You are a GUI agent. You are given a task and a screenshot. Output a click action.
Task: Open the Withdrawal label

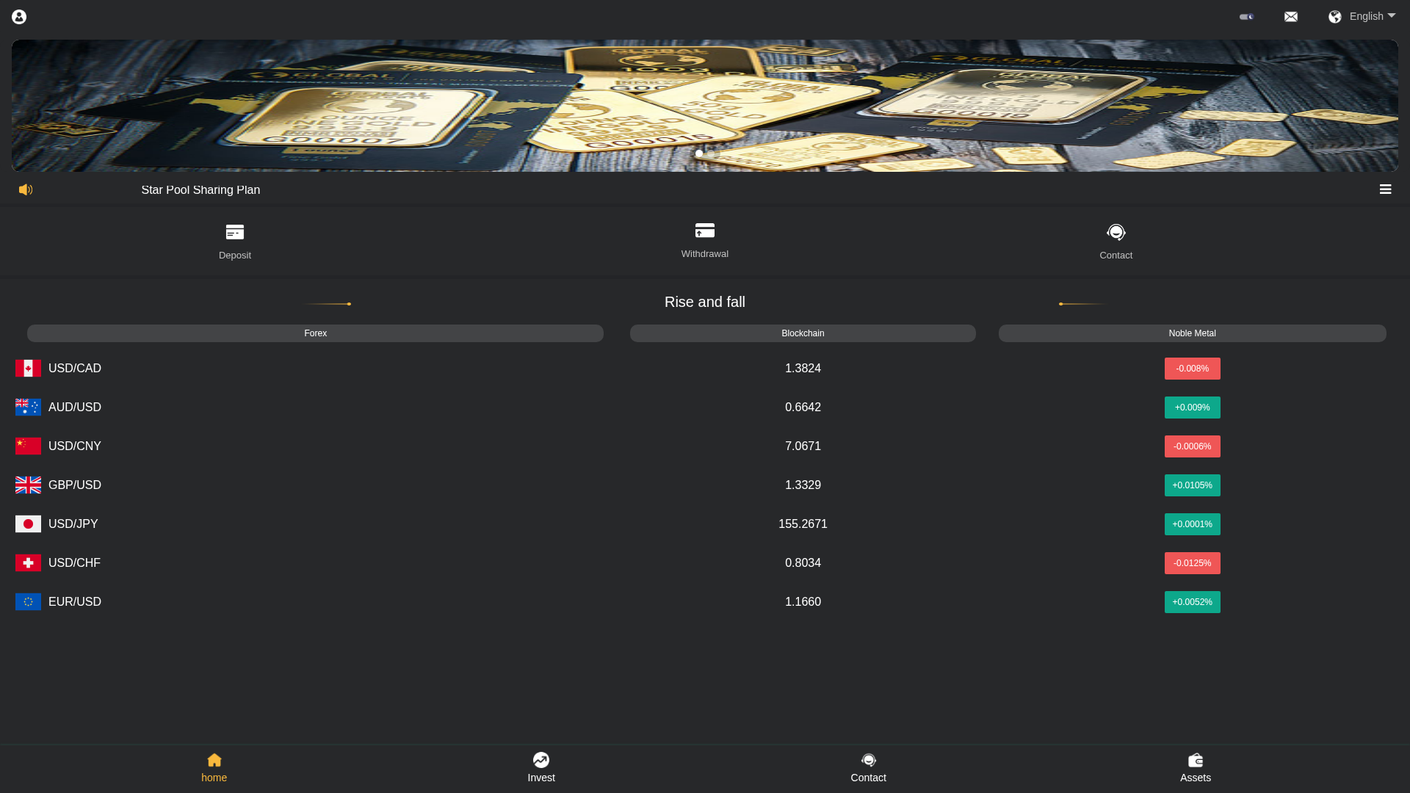pos(705,254)
